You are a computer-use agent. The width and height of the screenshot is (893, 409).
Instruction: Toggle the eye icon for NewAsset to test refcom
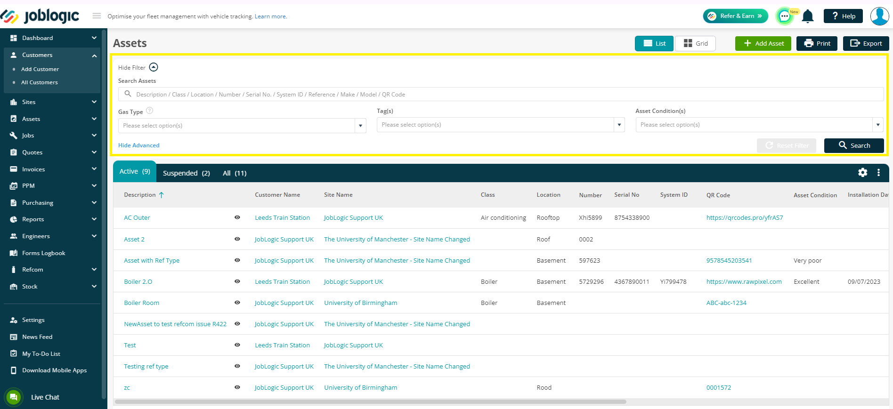[x=237, y=324]
